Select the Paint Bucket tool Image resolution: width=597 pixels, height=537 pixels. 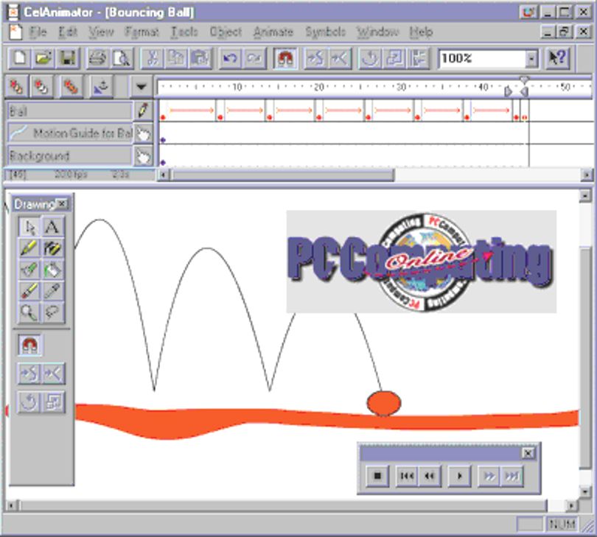[52, 270]
